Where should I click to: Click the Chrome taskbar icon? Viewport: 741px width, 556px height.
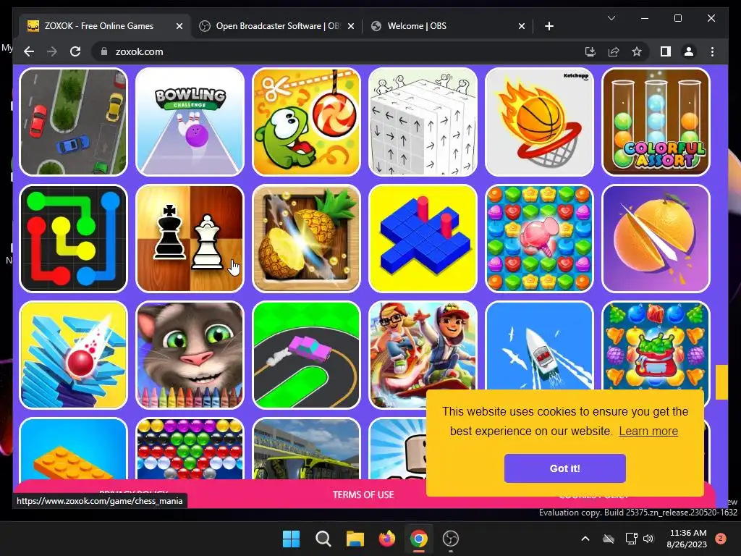[419, 539]
